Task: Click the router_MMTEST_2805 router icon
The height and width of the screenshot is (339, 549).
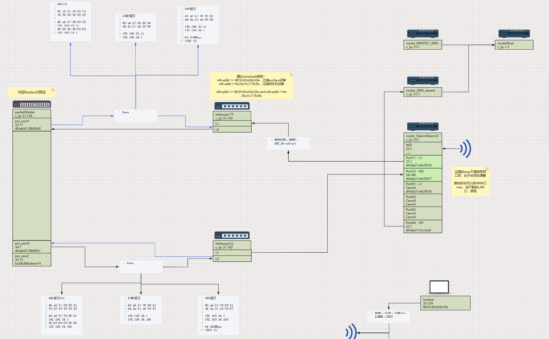Action: pyautogui.click(x=423, y=34)
